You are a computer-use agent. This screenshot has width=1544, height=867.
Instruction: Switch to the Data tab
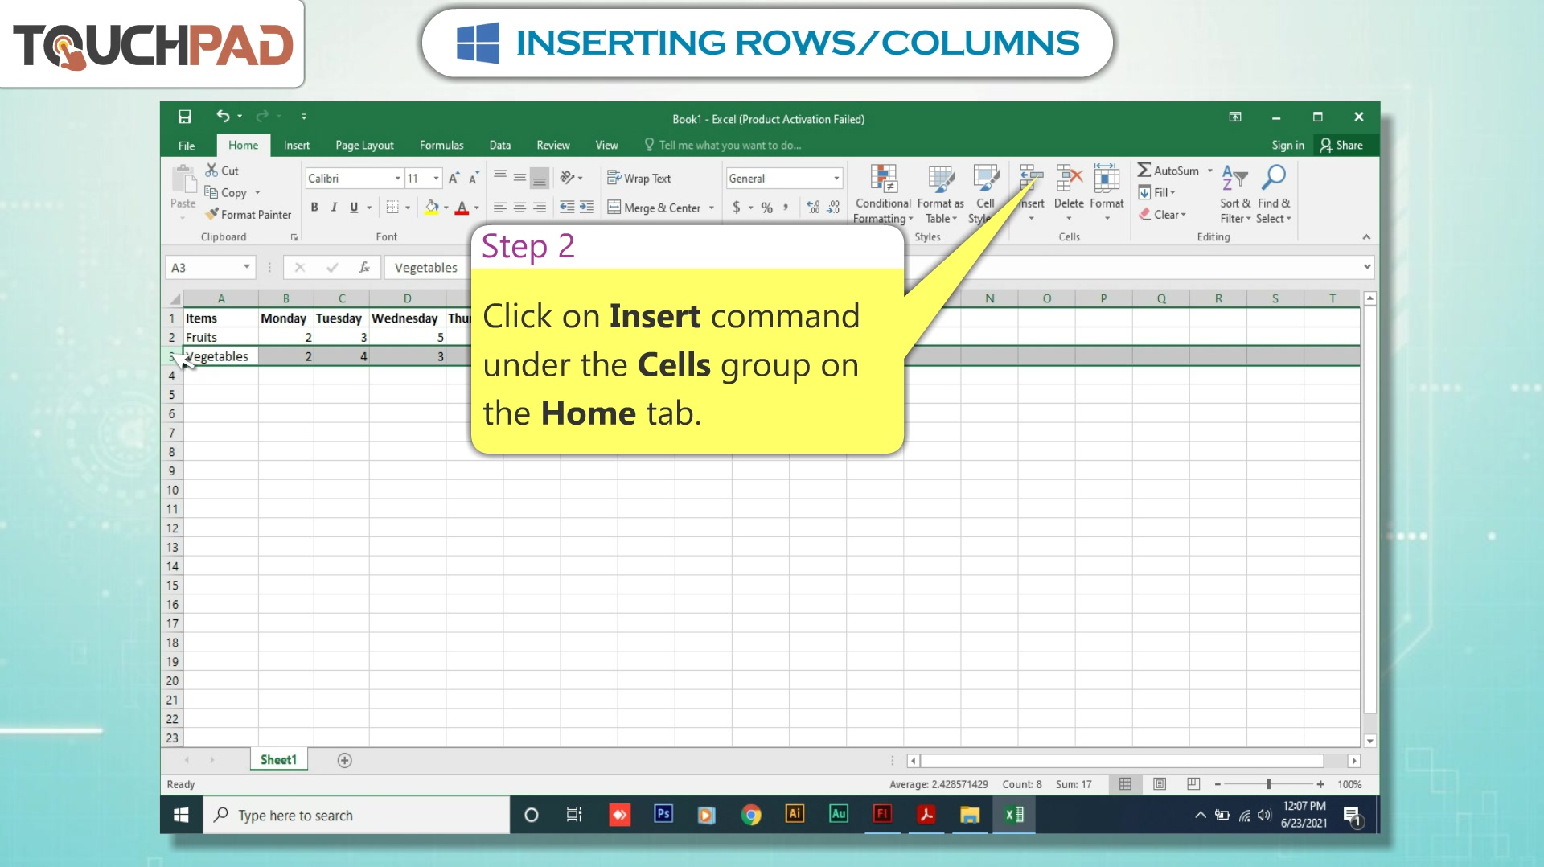pyautogui.click(x=499, y=146)
